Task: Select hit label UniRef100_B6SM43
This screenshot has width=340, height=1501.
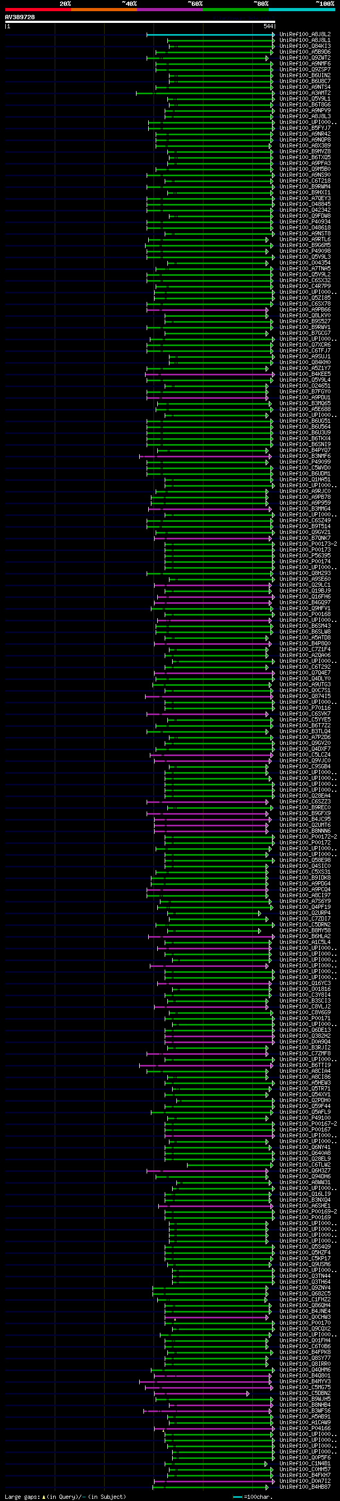Action: [x=305, y=626]
